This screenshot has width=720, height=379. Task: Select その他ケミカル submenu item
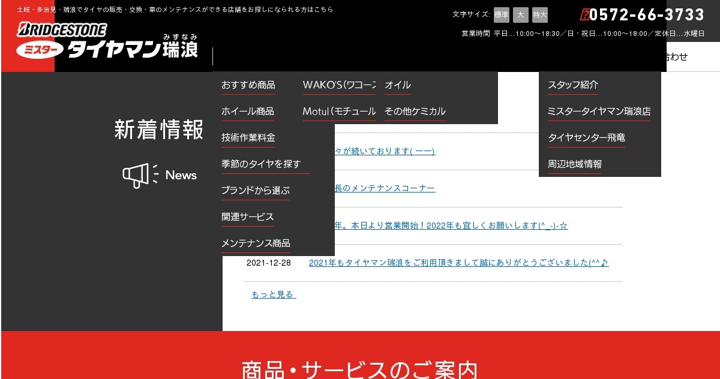pos(415,112)
